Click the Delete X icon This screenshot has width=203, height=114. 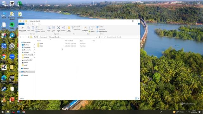pos(58,28)
